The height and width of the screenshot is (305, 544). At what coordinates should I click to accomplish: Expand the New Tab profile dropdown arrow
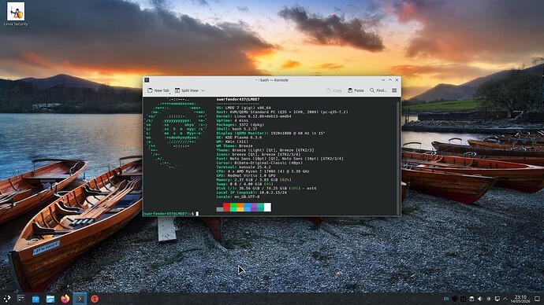point(170,93)
